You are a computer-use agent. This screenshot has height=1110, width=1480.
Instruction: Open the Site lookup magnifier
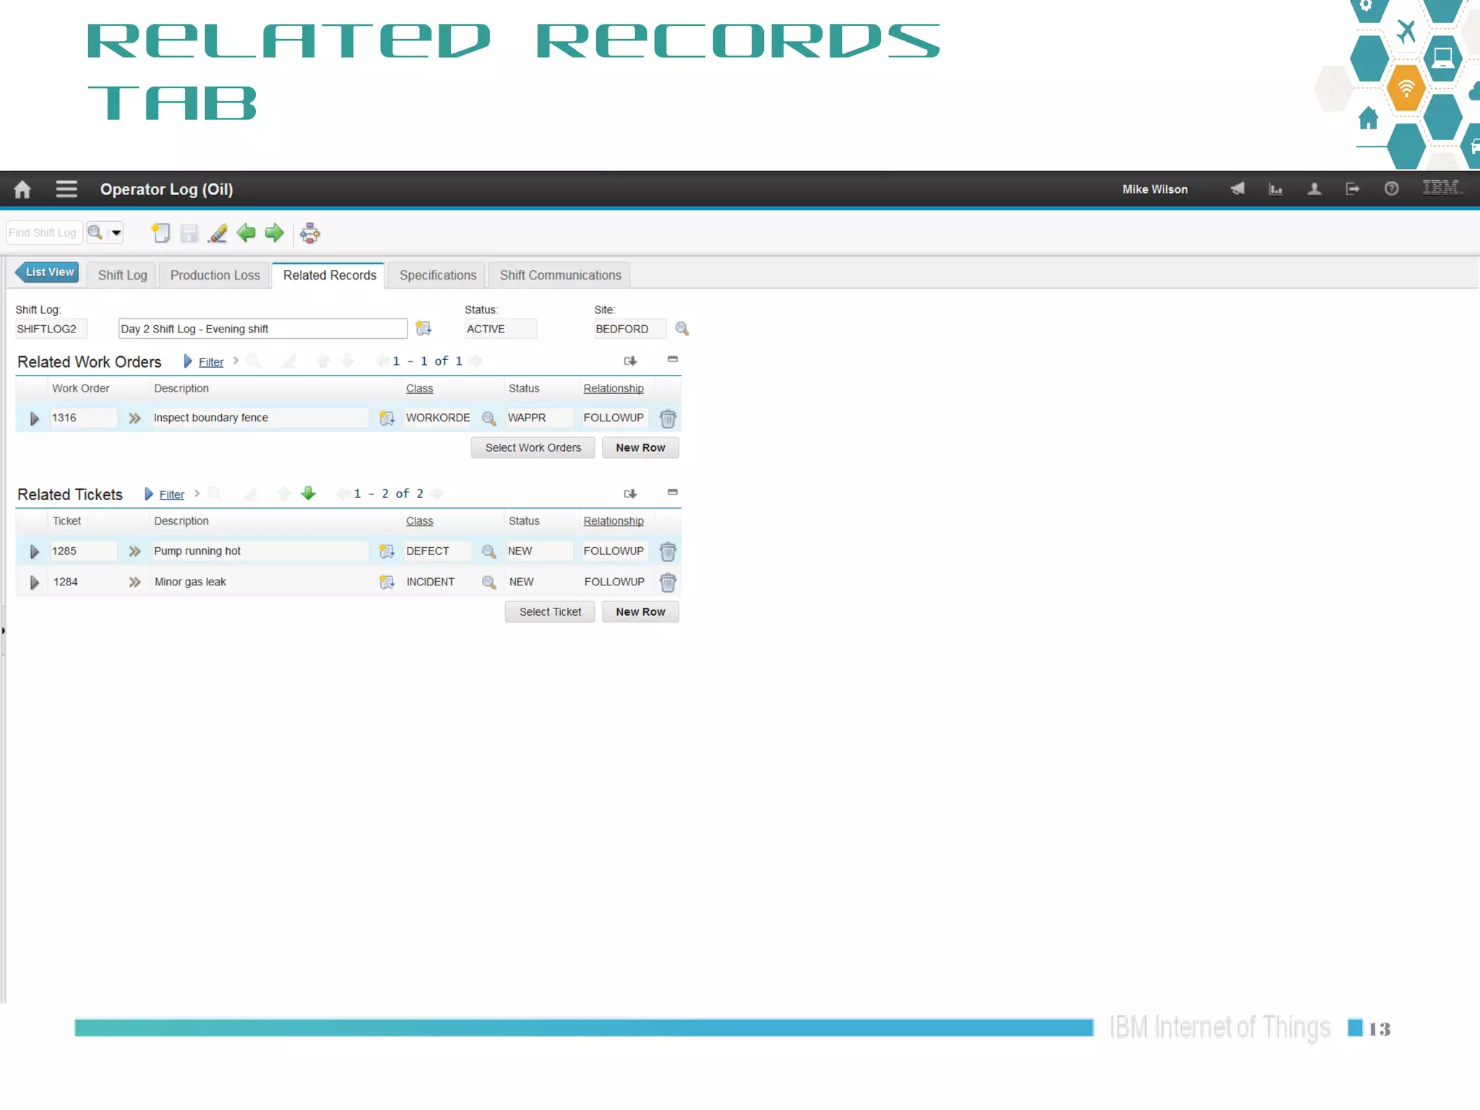[681, 329]
